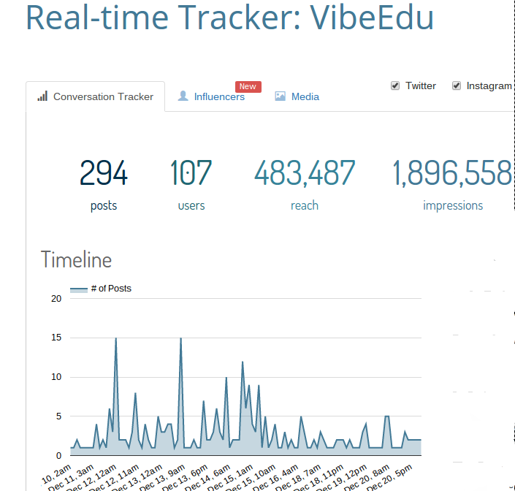Click the Y-axis label 15
This screenshot has width=515, height=491.
point(56,338)
